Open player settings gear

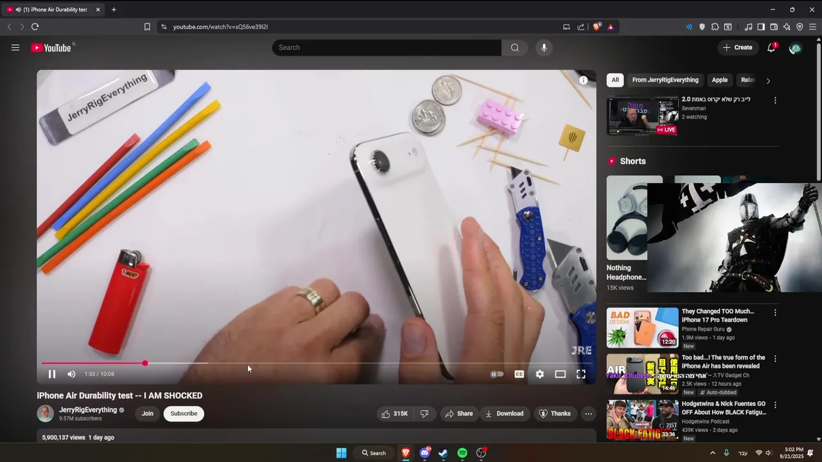539,374
